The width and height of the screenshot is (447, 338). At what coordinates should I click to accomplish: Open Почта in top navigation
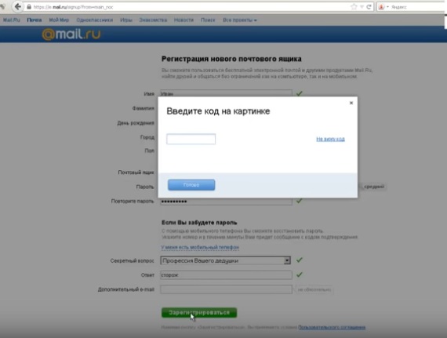[35, 20]
